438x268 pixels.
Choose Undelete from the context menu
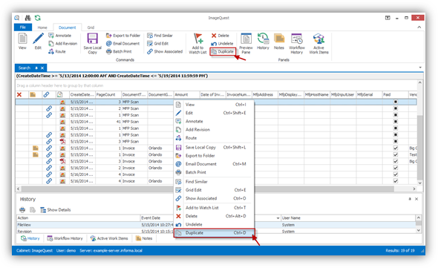tap(215, 224)
